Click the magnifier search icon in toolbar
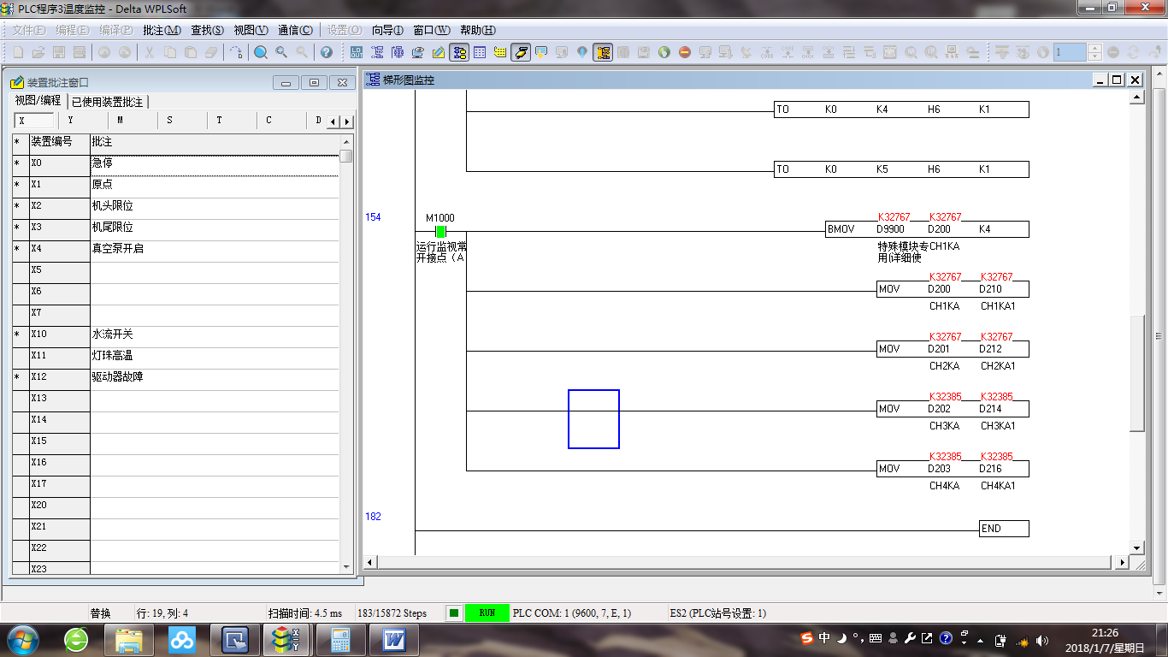Screen dimensions: 1168x657 [261, 52]
